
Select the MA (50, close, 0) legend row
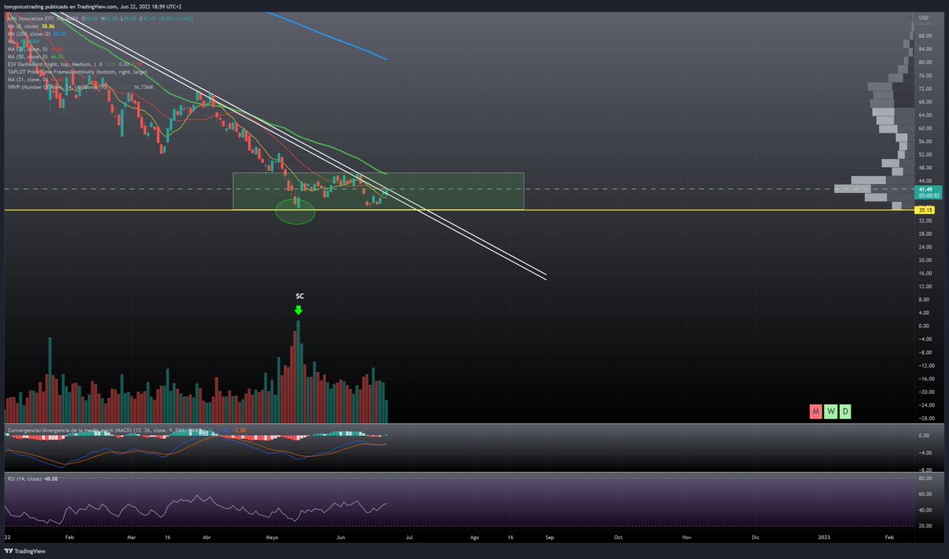34,58
